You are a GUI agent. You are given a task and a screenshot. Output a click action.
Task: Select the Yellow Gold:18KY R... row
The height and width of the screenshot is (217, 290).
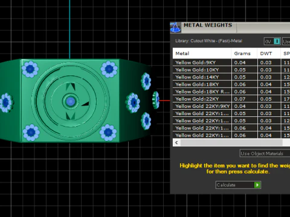pyautogui.click(x=231, y=92)
